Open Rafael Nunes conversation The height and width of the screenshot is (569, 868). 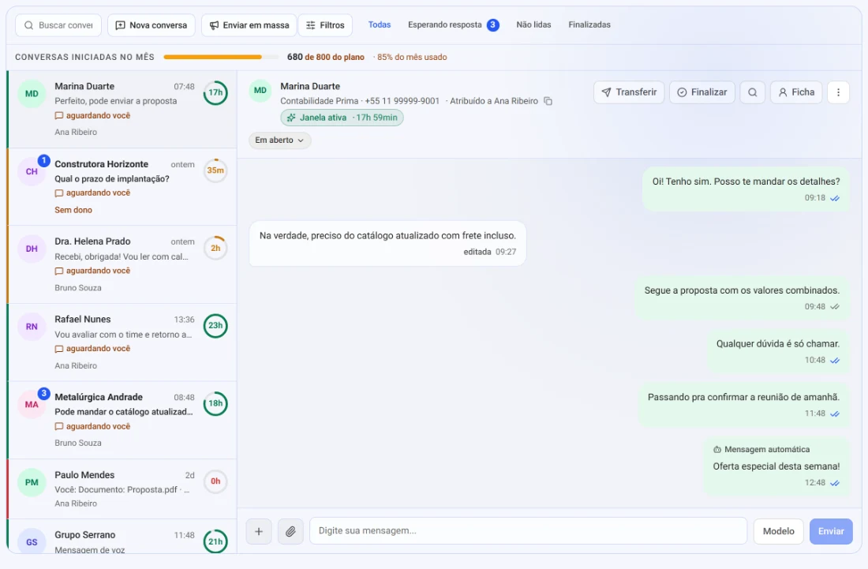coord(122,342)
